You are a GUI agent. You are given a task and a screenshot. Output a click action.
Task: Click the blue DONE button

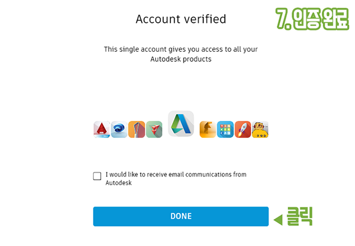pos(181,216)
